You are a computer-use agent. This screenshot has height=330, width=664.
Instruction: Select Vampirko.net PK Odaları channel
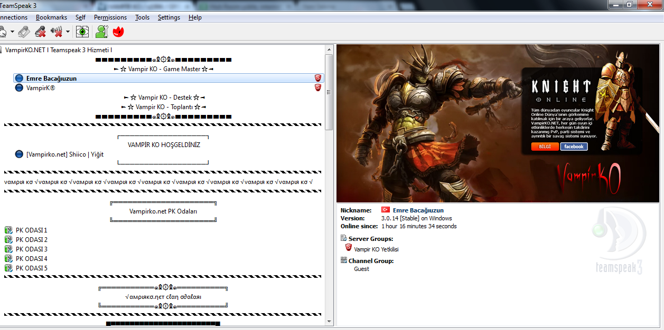(x=163, y=211)
